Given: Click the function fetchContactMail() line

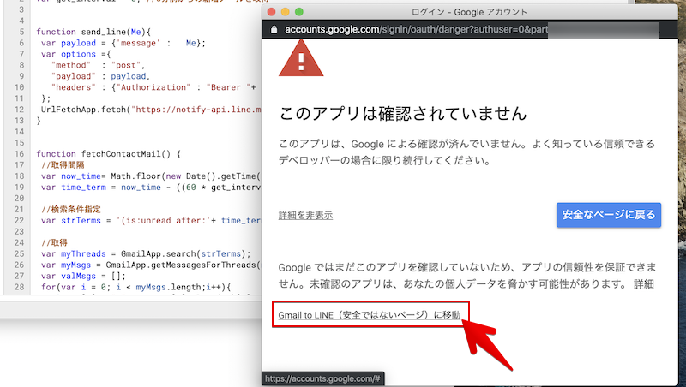Looking at the screenshot, I should click(109, 153).
